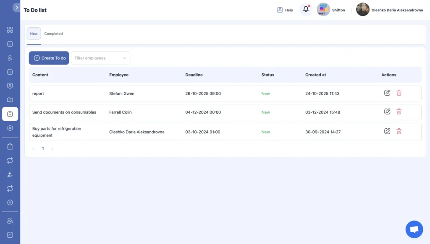This screenshot has width=430, height=244.
Task: Select the New tab
Action: point(34,34)
